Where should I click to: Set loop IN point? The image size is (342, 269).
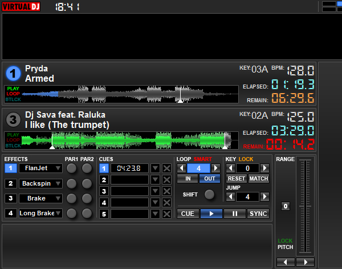tap(188, 179)
